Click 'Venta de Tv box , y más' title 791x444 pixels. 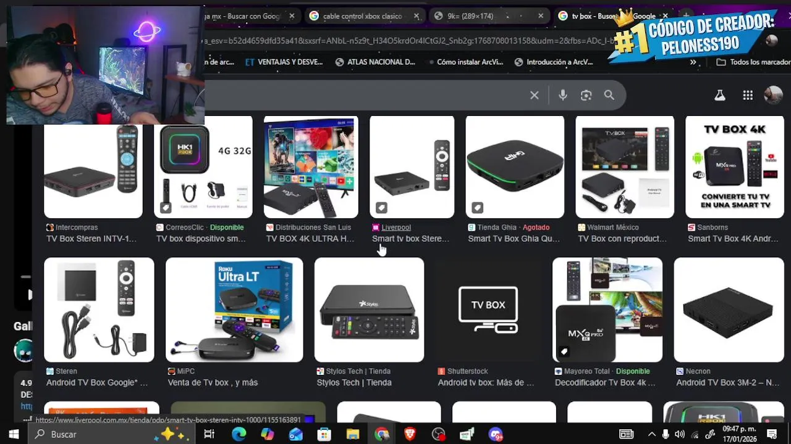click(213, 382)
